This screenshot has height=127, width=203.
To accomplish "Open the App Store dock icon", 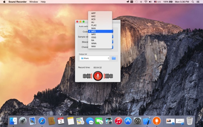I will coord(128,121).
